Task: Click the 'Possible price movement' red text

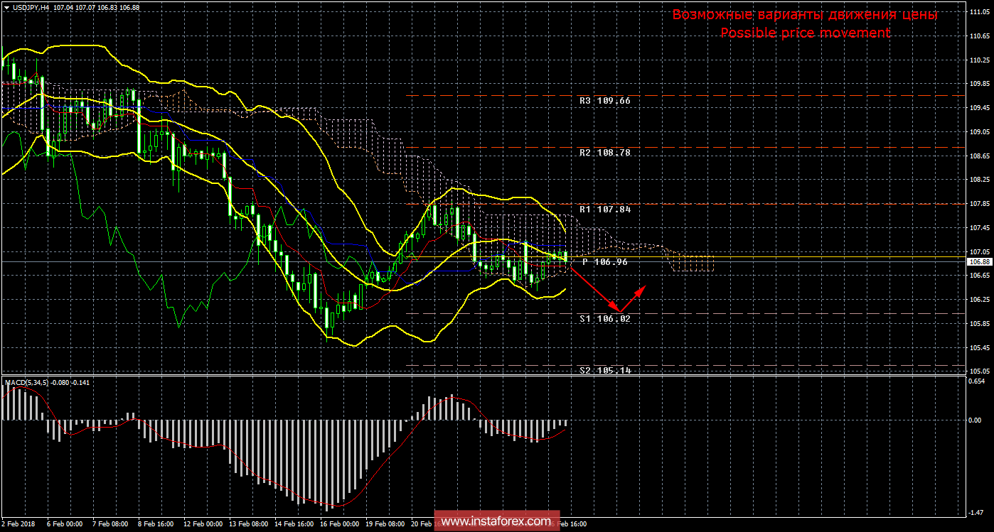Action: (x=805, y=33)
